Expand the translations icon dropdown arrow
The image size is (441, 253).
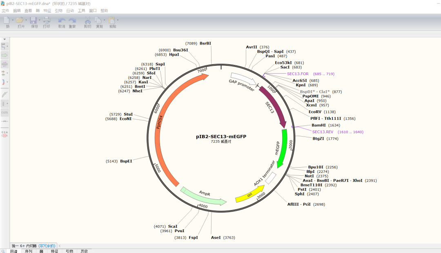pyautogui.click(x=7, y=73)
